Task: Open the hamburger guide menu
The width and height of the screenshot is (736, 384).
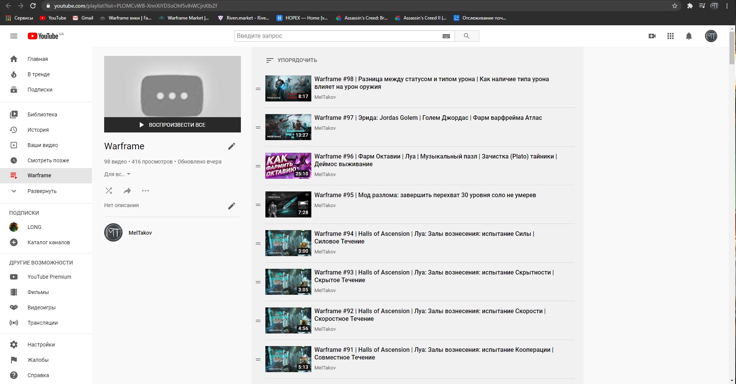Action: click(x=14, y=36)
